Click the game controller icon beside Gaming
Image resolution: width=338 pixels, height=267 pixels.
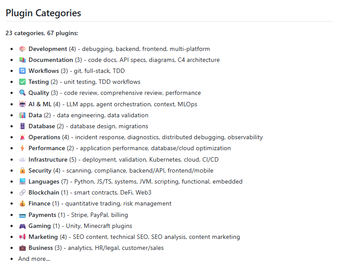point(22,226)
